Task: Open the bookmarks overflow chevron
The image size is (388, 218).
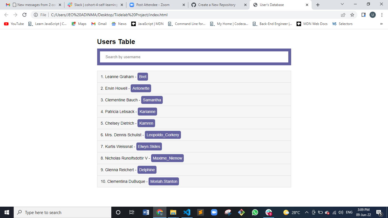Action: coord(381,24)
